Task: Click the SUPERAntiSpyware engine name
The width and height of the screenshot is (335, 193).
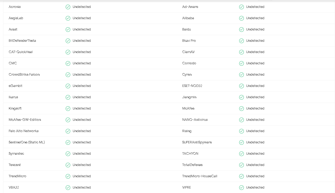Action: pyautogui.click(x=197, y=142)
